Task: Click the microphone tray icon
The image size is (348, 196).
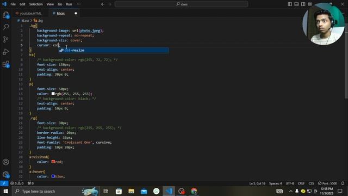Action: 297,191
